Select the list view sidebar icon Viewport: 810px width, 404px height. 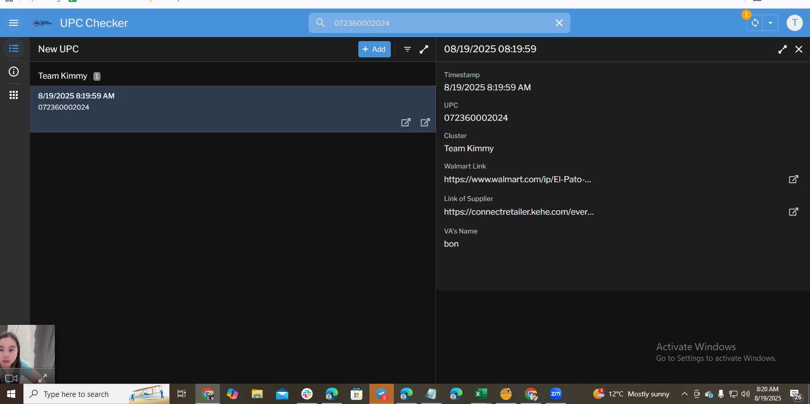pyautogui.click(x=14, y=49)
